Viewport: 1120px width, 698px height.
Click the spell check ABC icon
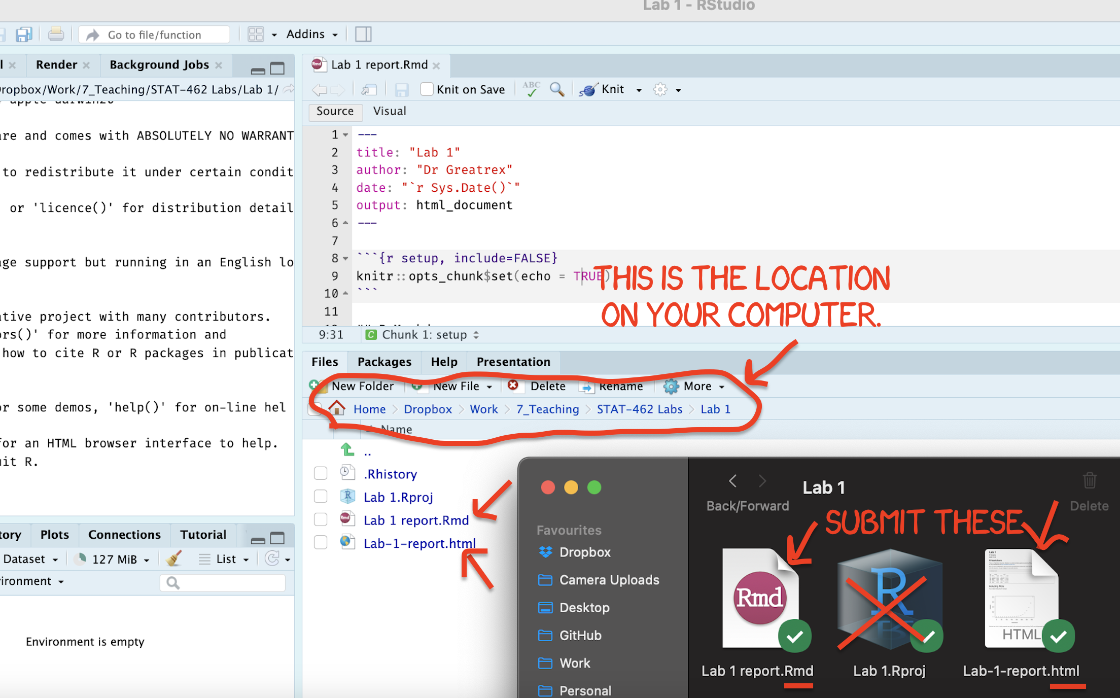pyautogui.click(x=531, y=89)
